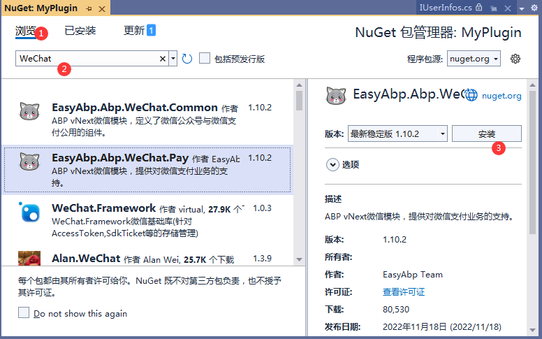This screenshot has width=542, height=339.
Task: Click the 安装 (Install) button
Action: [487, 134]
